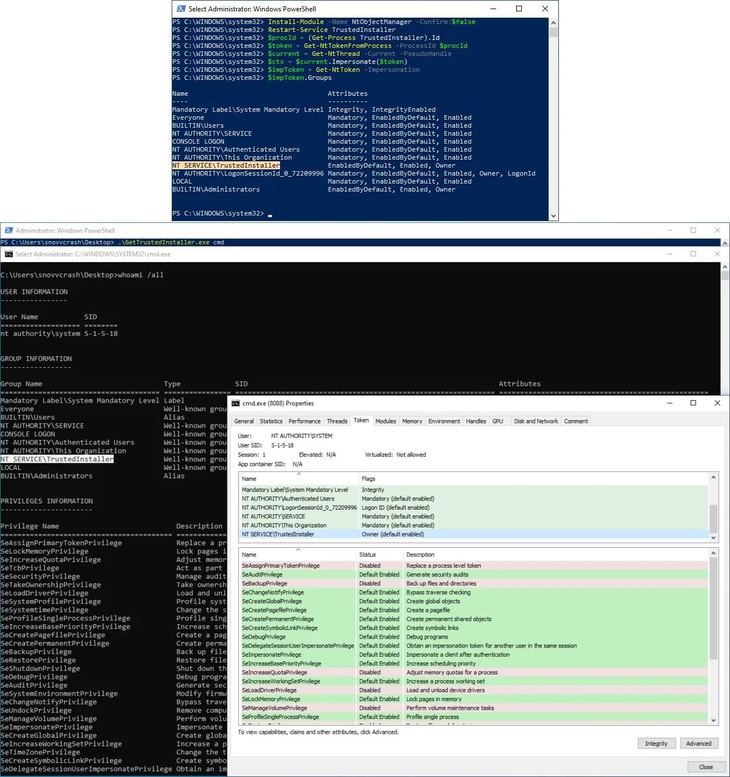Open the Handles tab

coord(476,421)
